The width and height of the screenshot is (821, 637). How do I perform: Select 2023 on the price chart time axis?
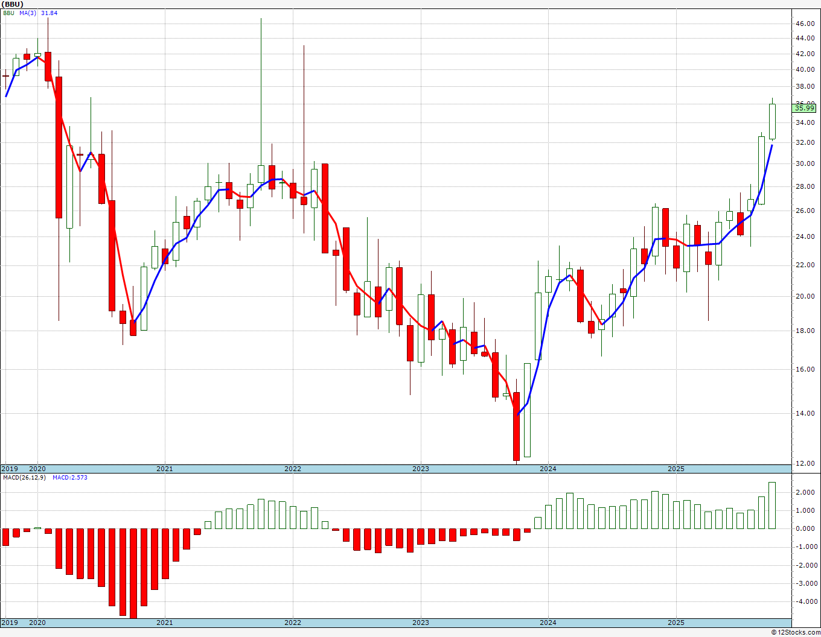pyautogui.click(x=421, y=469)
